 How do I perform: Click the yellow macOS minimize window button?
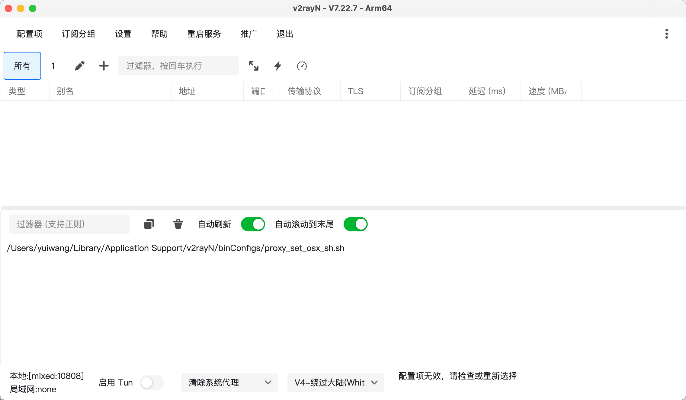pyautogui.click(x=21, y=8)
